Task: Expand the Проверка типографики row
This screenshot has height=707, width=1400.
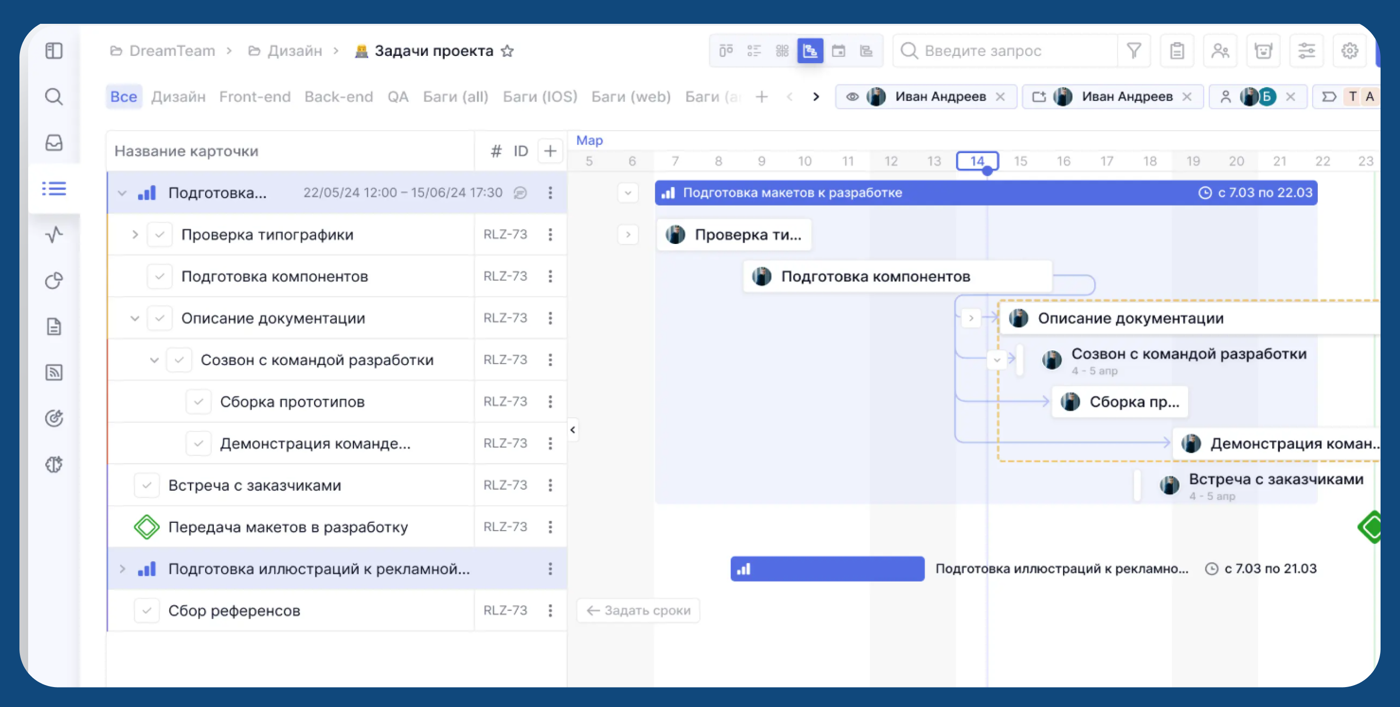Action: tap(135, 235)
